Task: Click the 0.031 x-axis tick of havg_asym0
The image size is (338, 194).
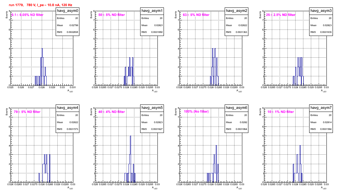Action: pyautogui.click(x=73, y=87)
